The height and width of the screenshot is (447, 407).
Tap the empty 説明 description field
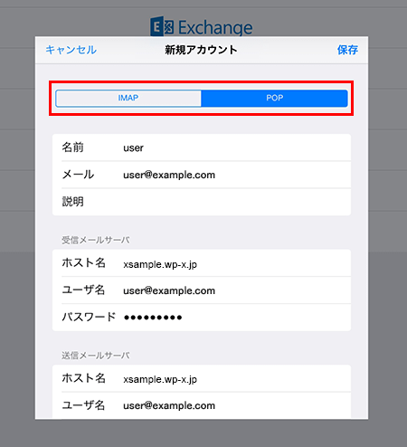tap(202, 202)
